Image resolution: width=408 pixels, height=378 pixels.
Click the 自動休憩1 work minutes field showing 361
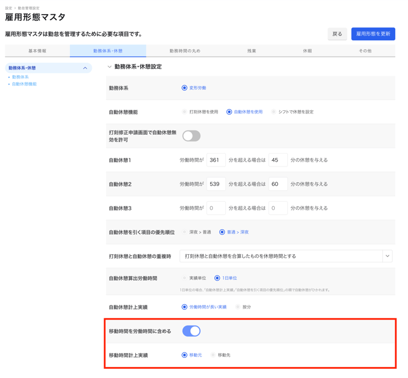pos(216,160)
